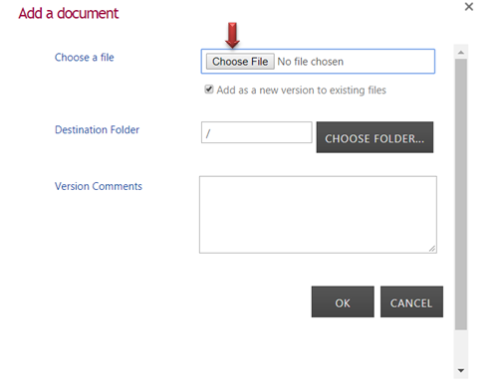Viewport: 504px width, 391px height.
Task: Click the red arrow pointing to Choose File
Action: tap(232, 35)
